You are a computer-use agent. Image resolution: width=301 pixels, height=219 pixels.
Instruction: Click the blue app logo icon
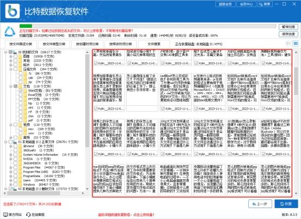(12, 11)
